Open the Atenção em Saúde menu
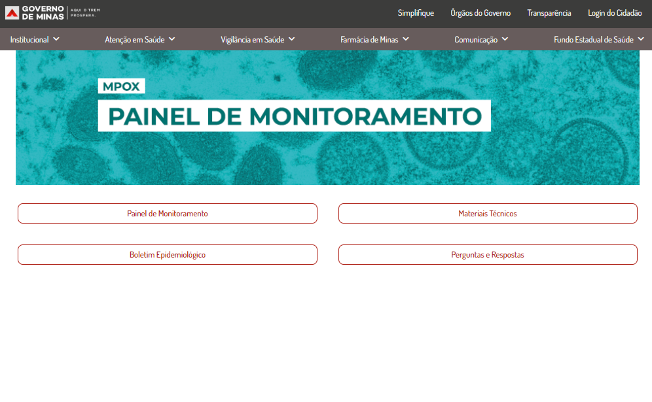 pos(135,40)
